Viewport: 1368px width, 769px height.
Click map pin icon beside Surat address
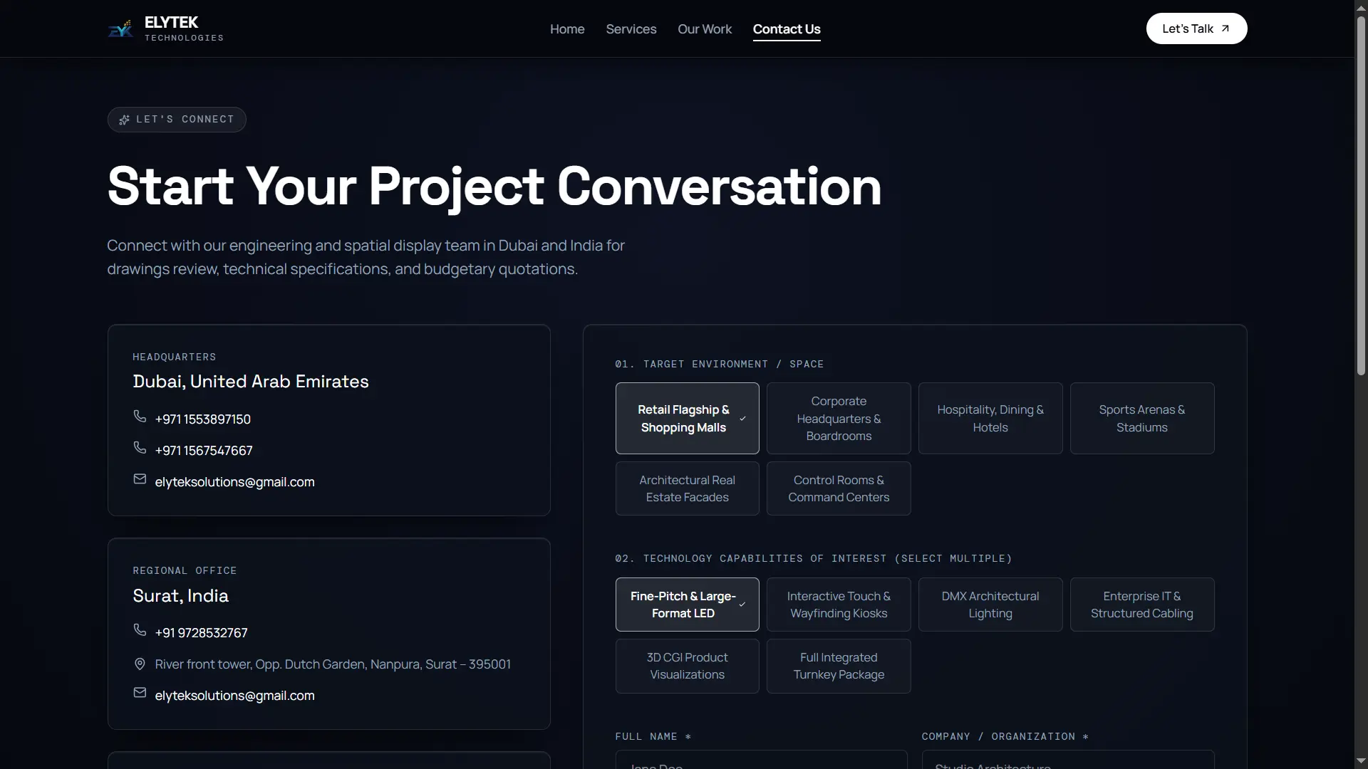[x=140, y=664]
